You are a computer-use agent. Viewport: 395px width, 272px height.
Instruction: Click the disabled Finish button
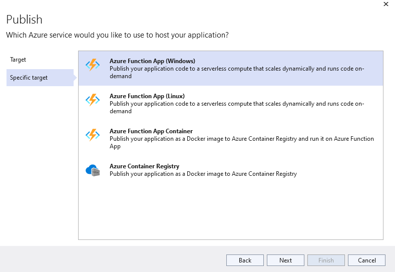326,260
